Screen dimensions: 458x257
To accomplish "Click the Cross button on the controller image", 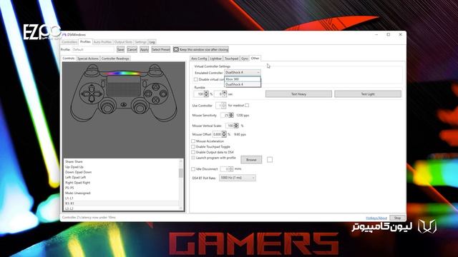I will tap(156, 101).
